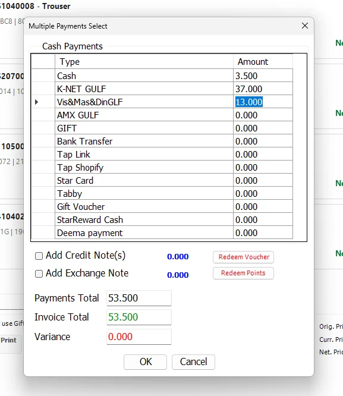The height and width of the screenshot is (396, 343).
Task: Click the Amount column header
Action: pos(263,61)
